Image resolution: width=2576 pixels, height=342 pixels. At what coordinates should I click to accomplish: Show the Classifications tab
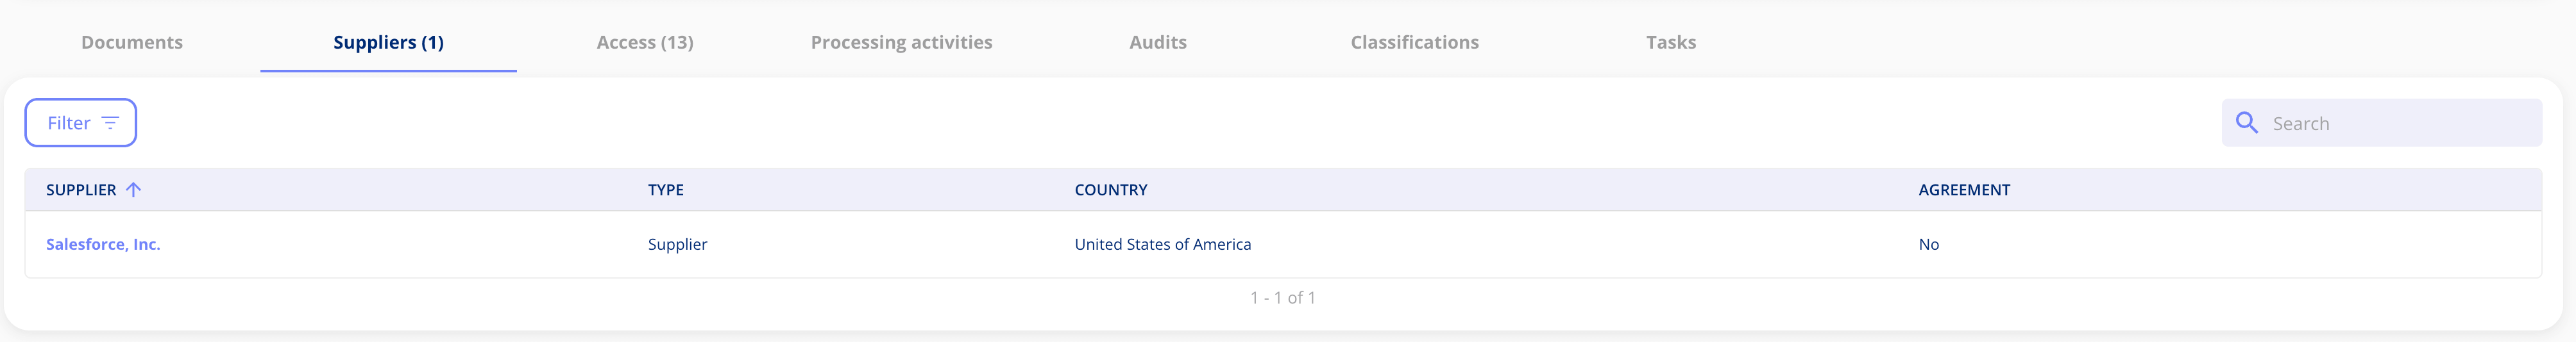1414,42
